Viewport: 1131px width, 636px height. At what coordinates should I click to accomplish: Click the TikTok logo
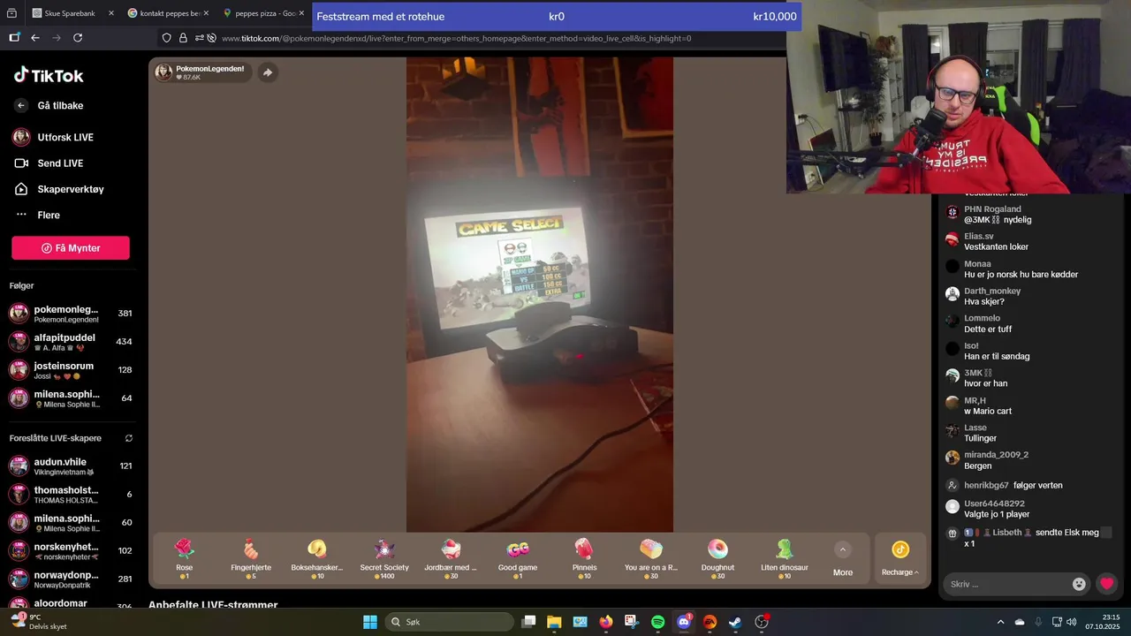pos(49,75)
